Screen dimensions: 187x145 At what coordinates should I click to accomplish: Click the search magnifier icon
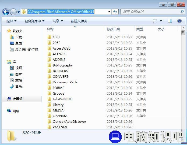[182, 12]
